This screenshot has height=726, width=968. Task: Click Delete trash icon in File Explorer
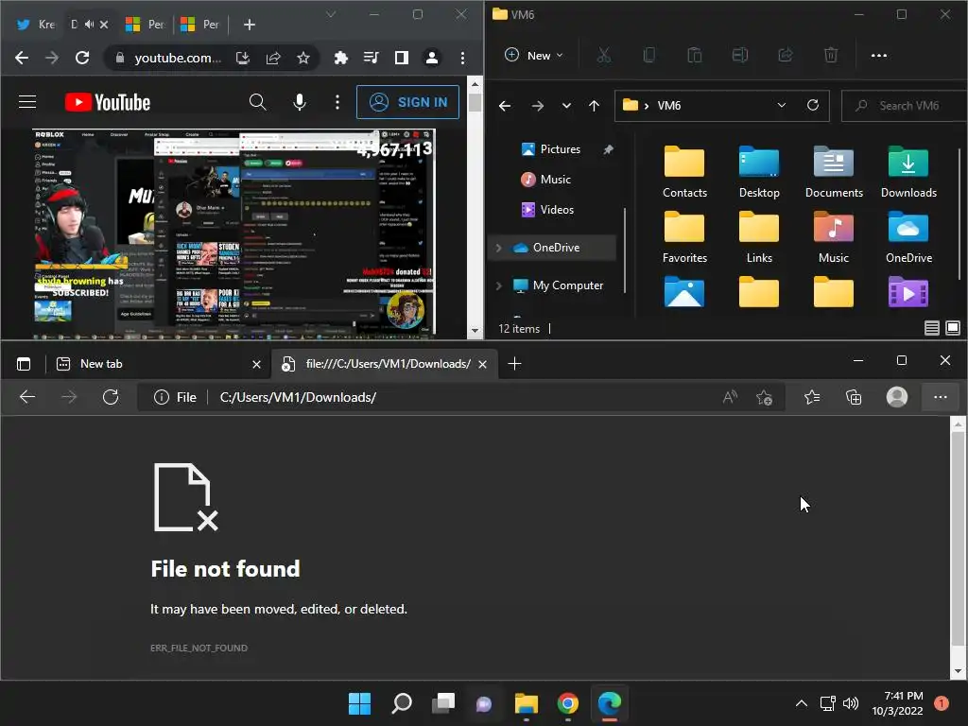[831, 56]
